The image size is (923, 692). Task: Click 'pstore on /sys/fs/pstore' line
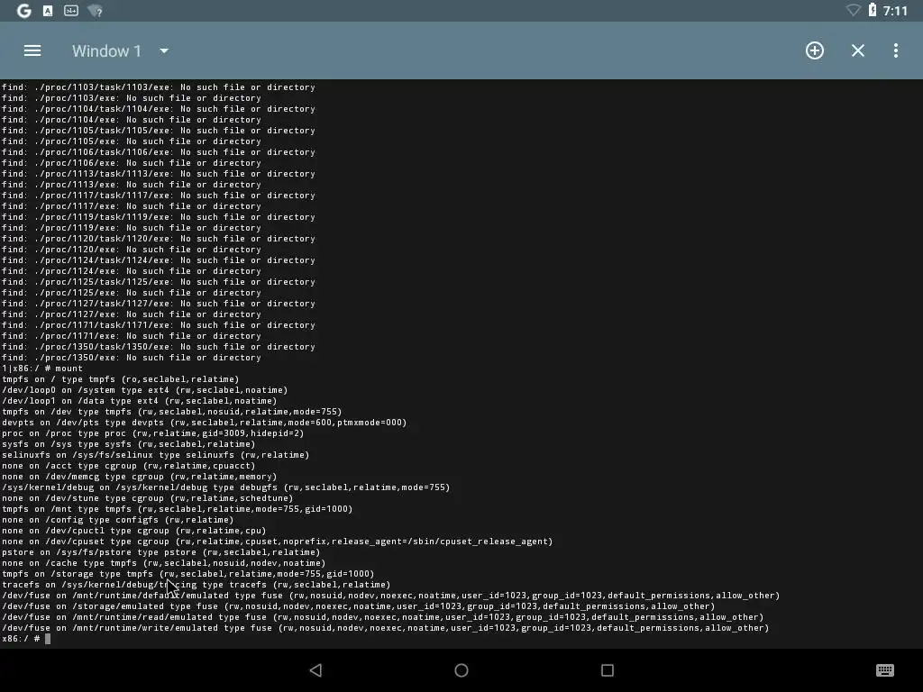point(161,552)
